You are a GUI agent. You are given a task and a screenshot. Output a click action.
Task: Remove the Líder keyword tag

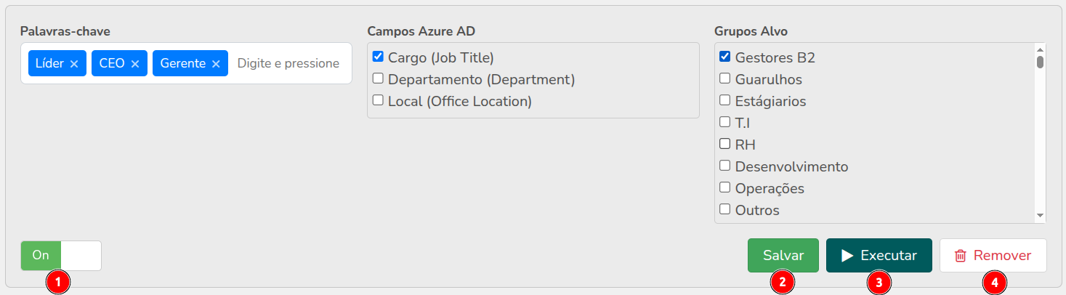pos(74,64)
